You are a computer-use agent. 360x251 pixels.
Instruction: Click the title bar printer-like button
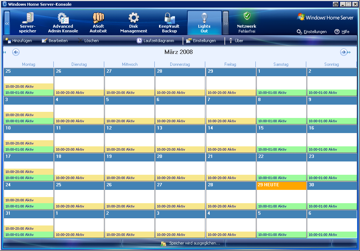pyautogui.click(x=335, y=4)
